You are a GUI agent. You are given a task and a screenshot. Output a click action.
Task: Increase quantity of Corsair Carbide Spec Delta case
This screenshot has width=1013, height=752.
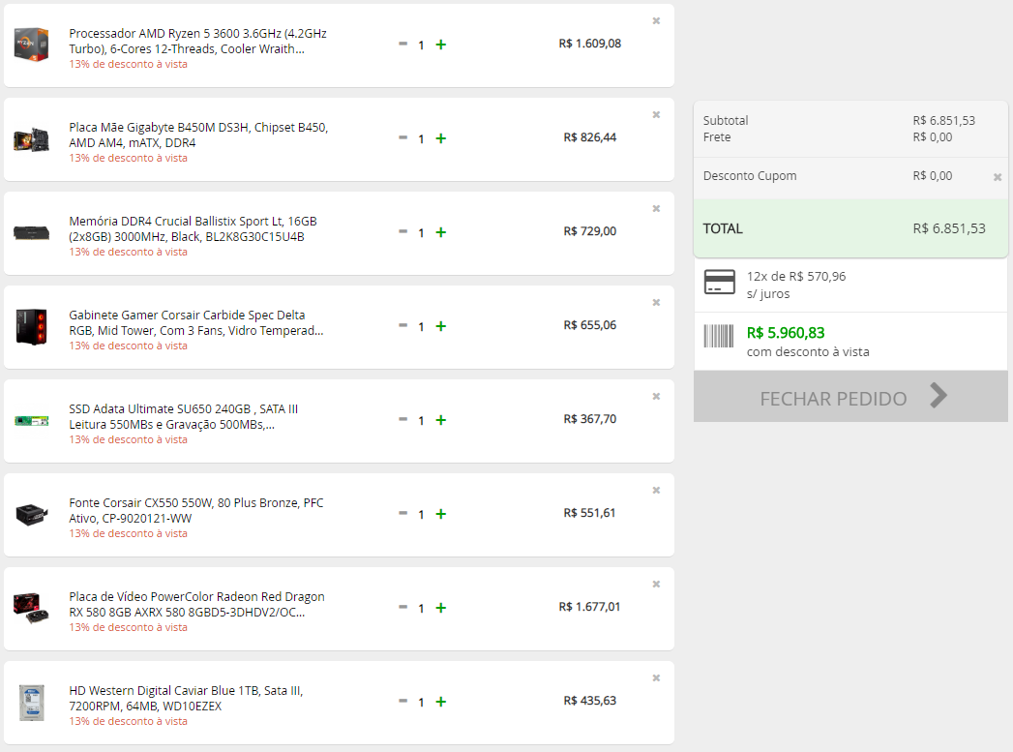pos(440,326)
